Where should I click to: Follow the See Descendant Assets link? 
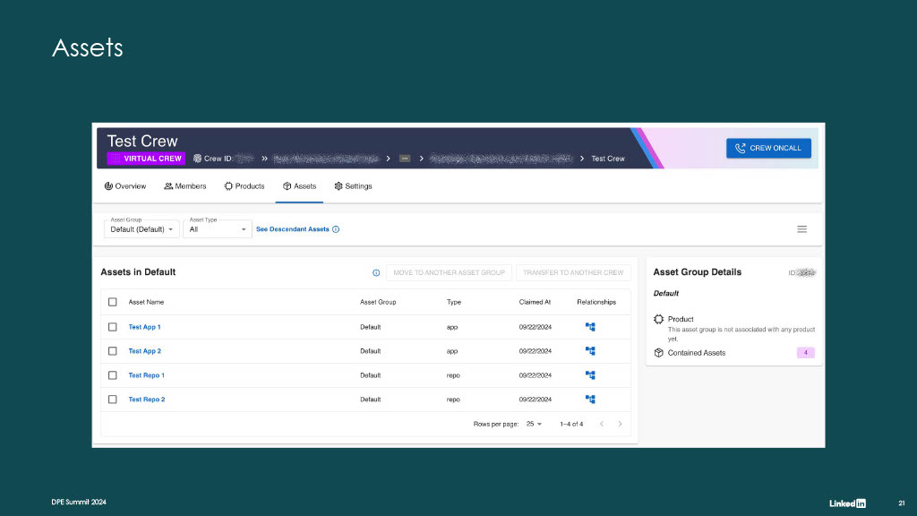pyautogui.click(x=293, y=229)
